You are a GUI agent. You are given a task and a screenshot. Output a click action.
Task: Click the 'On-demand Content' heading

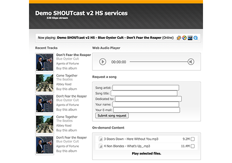(x=108, y=128)
